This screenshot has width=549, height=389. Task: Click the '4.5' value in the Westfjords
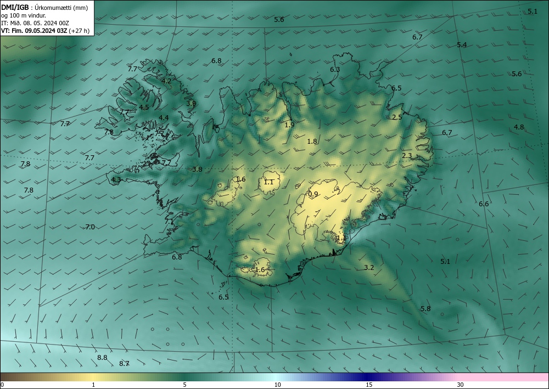click(x=144, y=108)
